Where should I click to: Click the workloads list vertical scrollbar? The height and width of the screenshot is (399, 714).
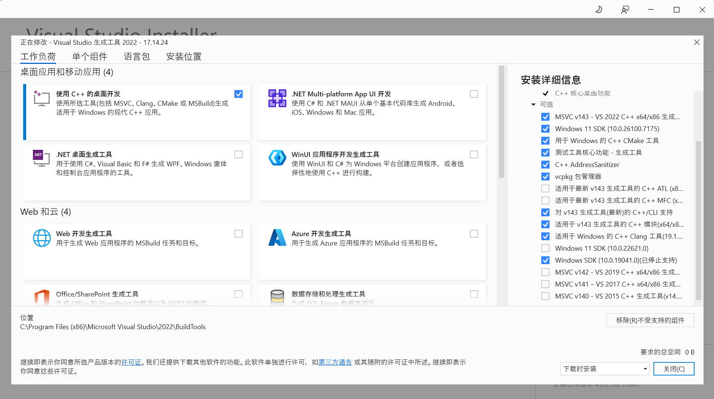(x=501, y=121)
